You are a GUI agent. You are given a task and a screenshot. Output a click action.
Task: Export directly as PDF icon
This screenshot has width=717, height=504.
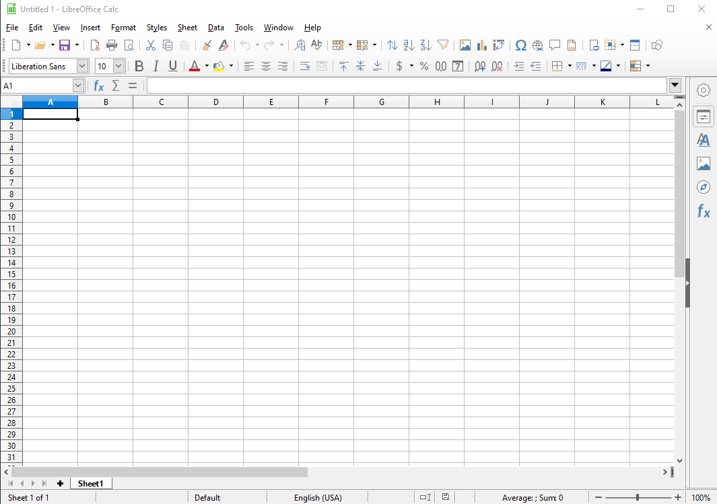[95, 45]
